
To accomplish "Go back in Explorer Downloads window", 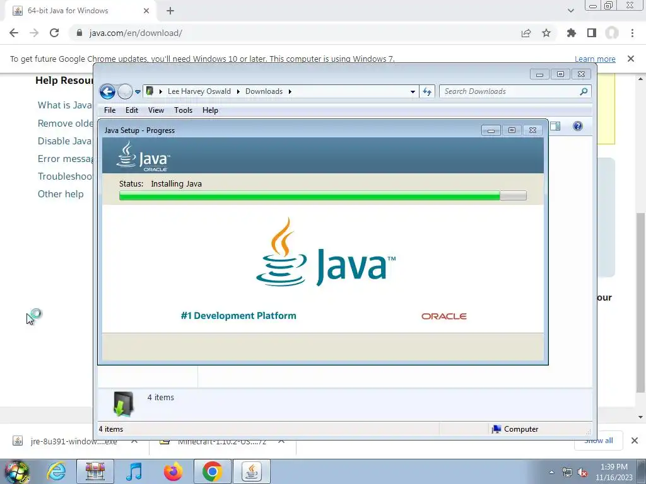I will click(x=107, y=91).
